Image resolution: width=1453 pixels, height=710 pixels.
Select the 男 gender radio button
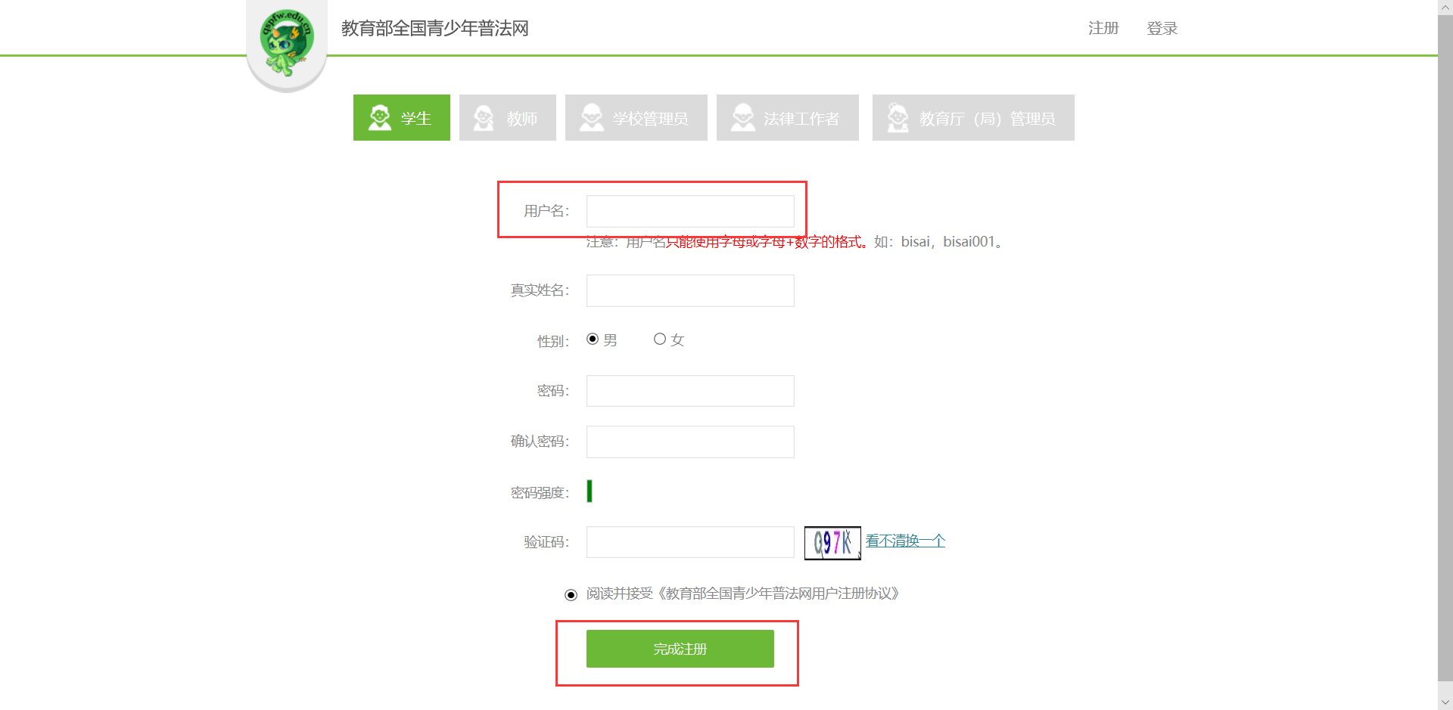click(x=593, y=339)
